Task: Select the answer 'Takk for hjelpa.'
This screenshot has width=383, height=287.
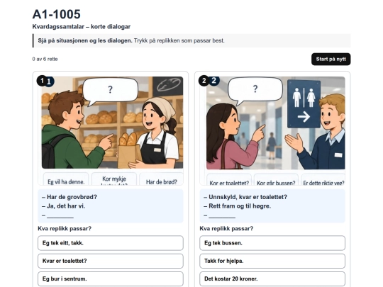Action: 272,261
